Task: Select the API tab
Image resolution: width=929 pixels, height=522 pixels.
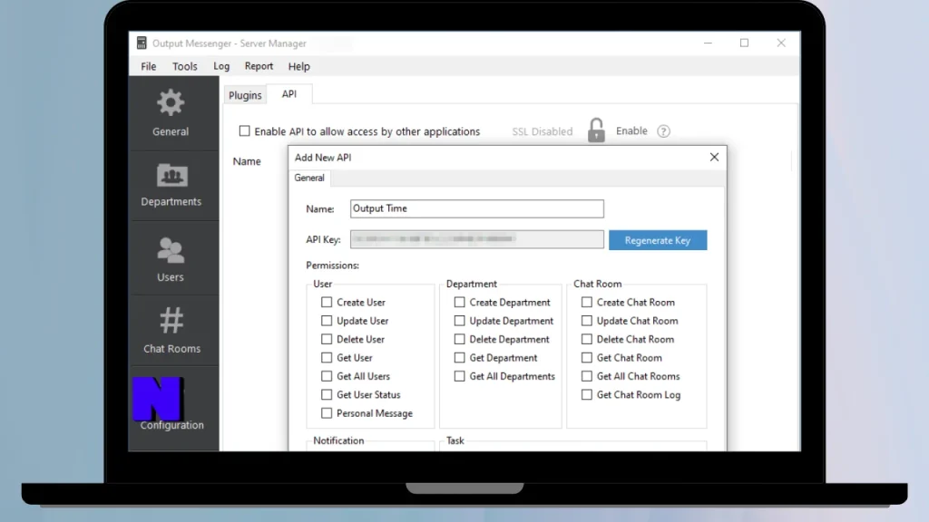Action: point(289,94)
